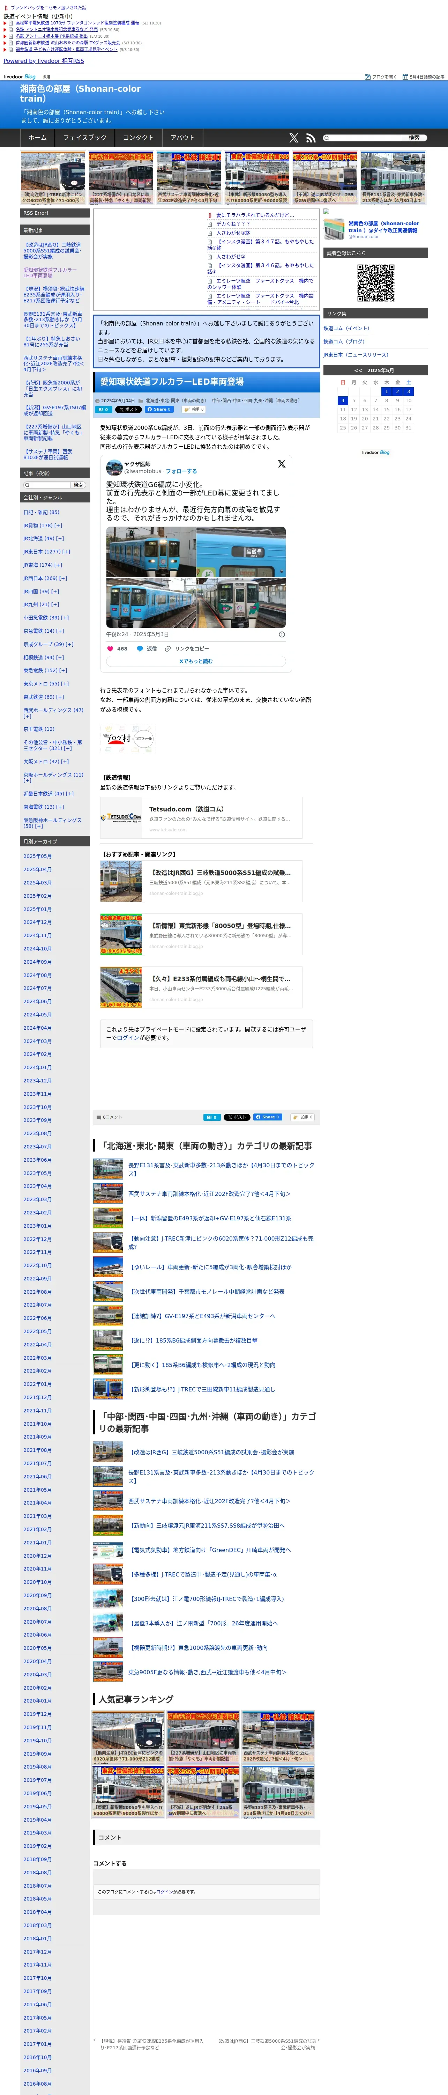Click フォローする on the embedded tweet
Image resolution: width=448 pixels, height=2095 pixels.
point(181,472)
